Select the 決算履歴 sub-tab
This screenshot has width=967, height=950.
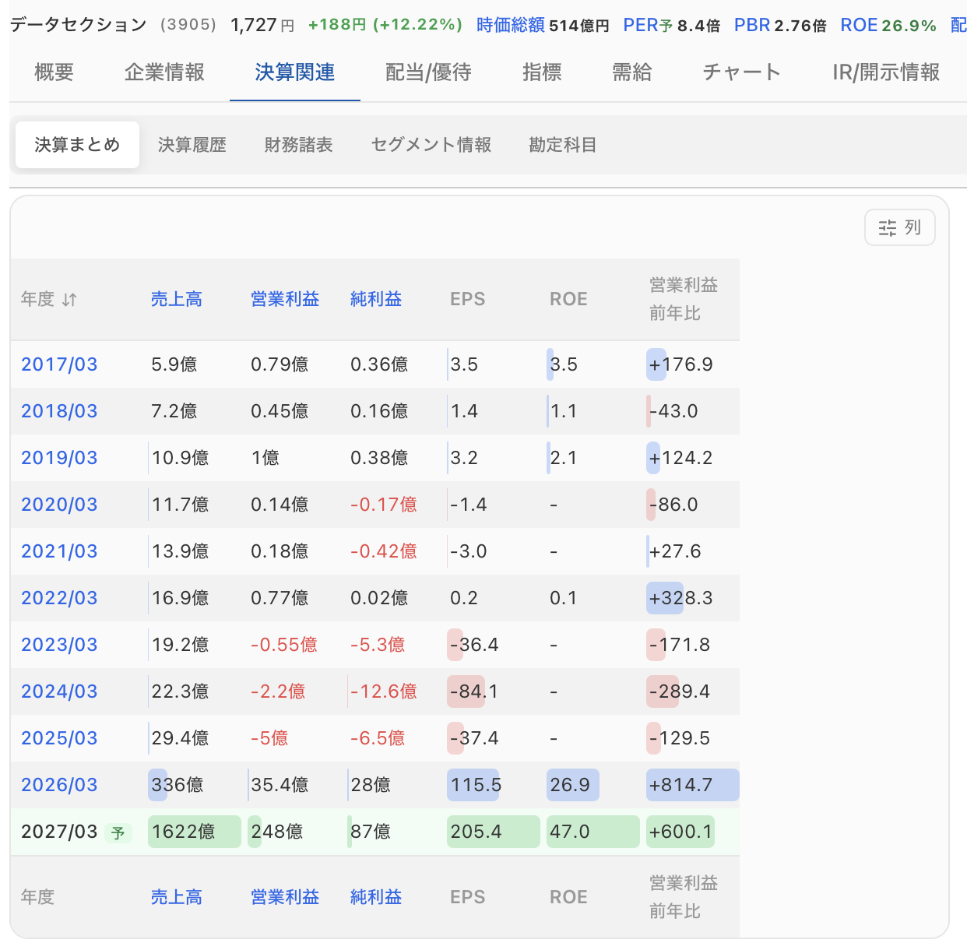click(x=192, y=145)
